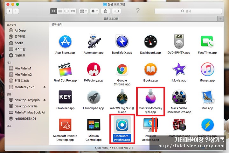
Task: Select the 응용 프로그램 tab bar title
Action: tap(111, 19)
